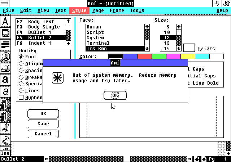Click the bold lowercase a icon
The image size is (231, 162).
point(5,80)
